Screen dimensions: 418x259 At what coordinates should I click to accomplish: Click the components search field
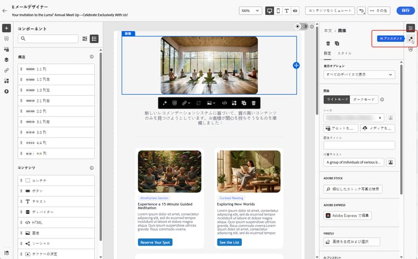coord(48,39)
